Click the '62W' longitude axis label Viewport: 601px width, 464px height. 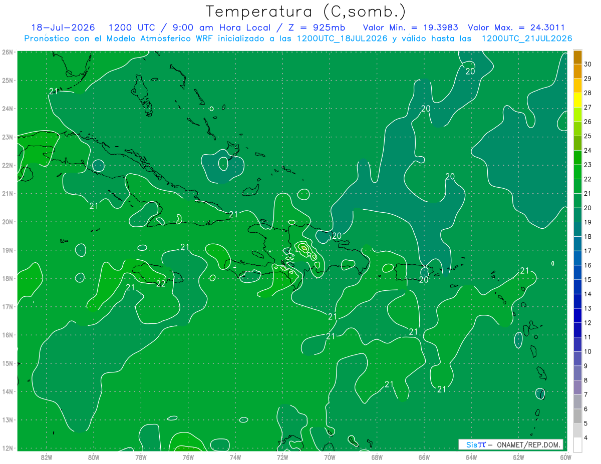point(518,457)
